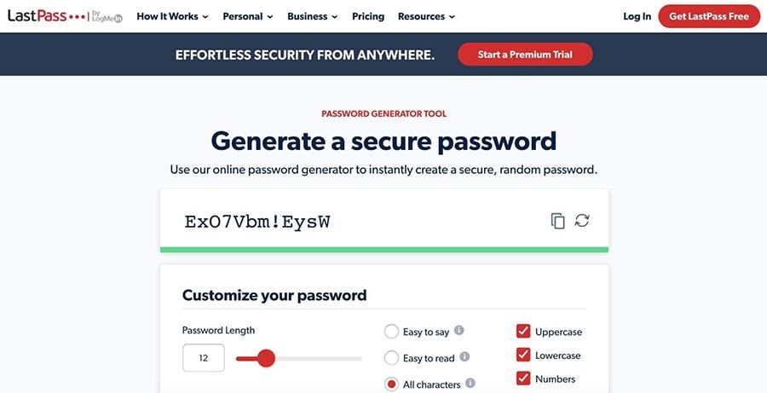
Task: Uncheck the Lowercase checkbox
Action: pyautogui.click(x=522, y=355)
